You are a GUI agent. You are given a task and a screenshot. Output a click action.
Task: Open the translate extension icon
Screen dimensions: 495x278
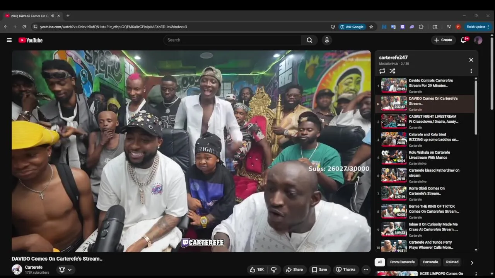click(x=393, y=27)
